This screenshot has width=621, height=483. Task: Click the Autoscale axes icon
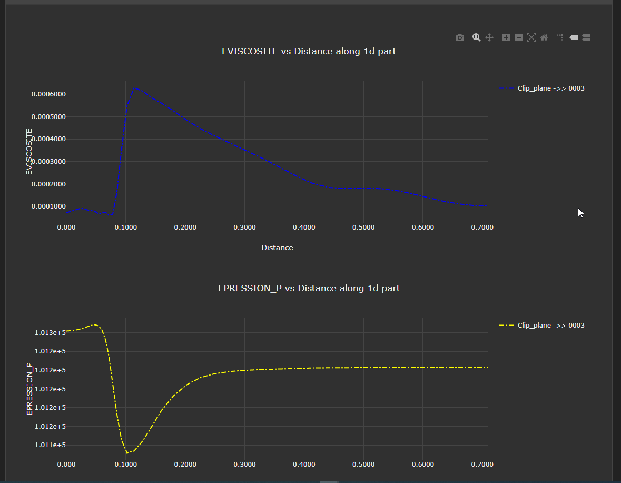click(x=531, y=37)
